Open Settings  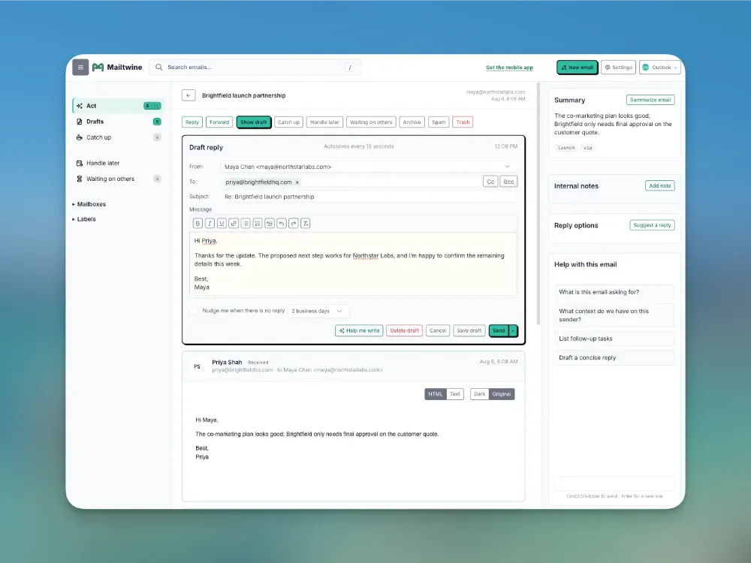[x=618, y=68]
